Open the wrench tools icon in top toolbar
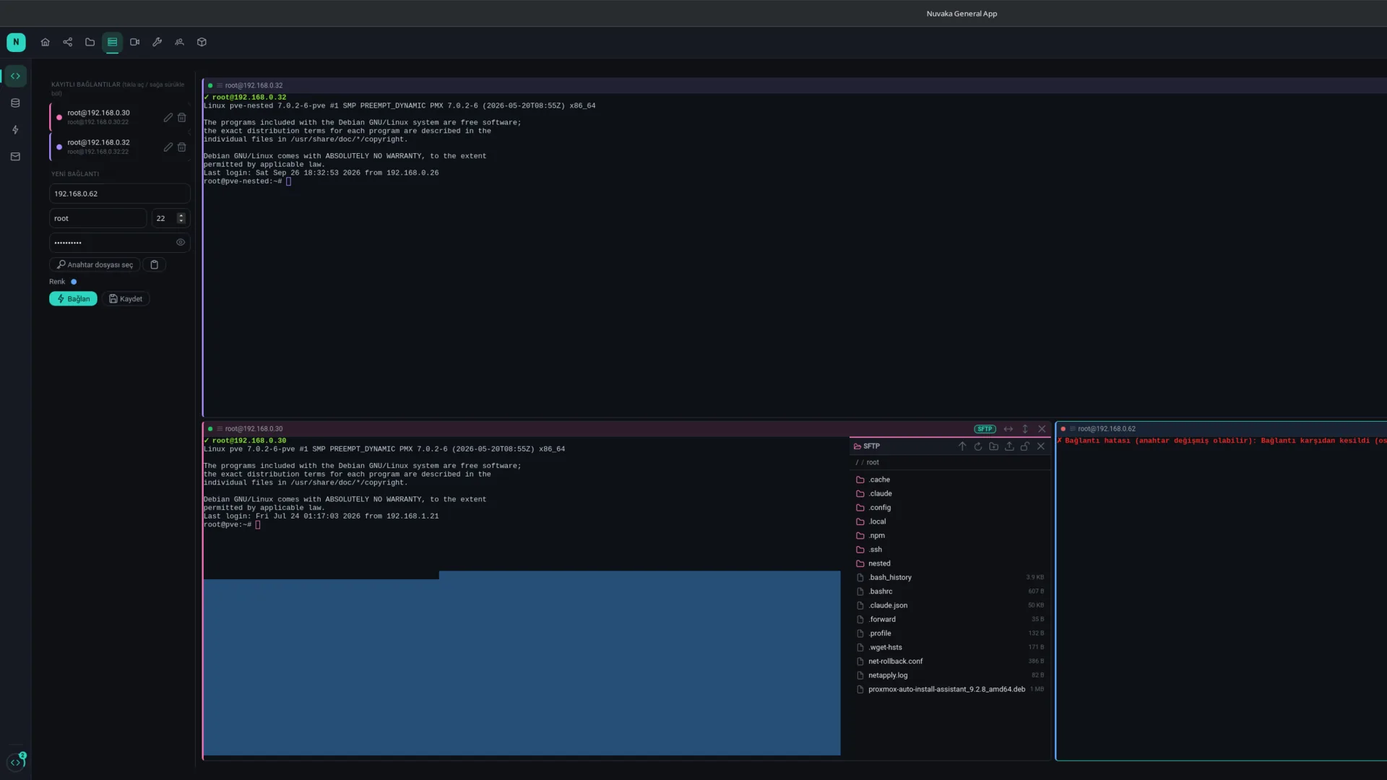Image resolution: width=1387 pixels, height=780 pixels. coord(157,42)
